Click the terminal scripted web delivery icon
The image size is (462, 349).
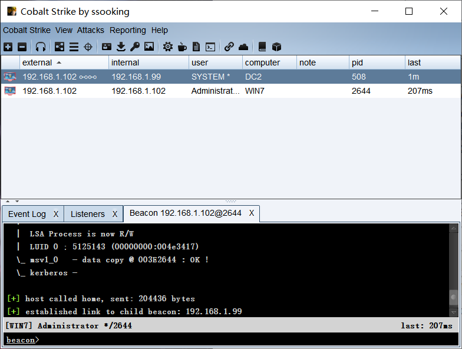click(210, 47)
